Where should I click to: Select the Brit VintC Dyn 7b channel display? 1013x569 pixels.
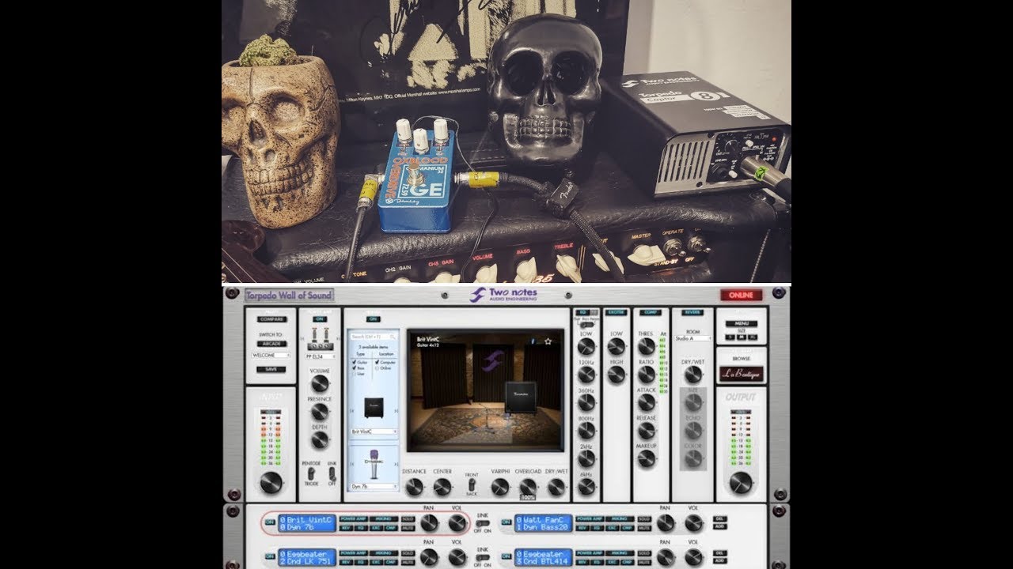pos(307,523)
